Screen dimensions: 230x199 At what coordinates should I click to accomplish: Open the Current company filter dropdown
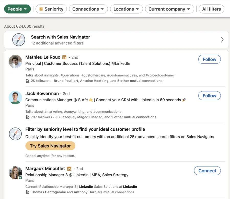tap(169, 9)
